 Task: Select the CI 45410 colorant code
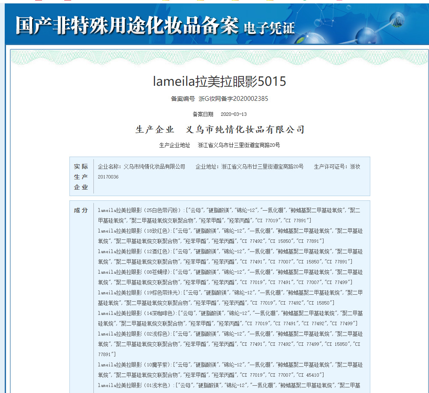[309, 375]
